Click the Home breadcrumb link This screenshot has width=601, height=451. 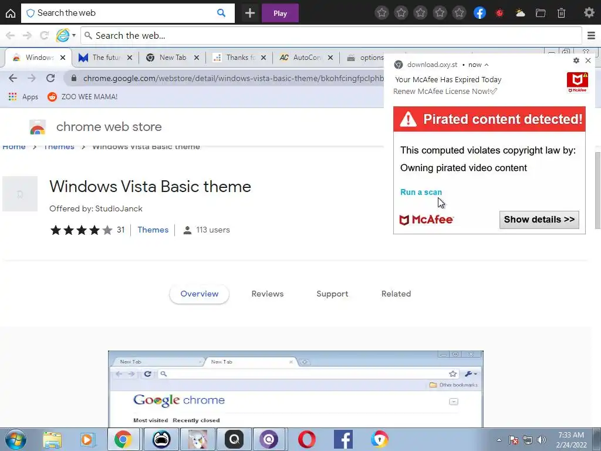14,146
